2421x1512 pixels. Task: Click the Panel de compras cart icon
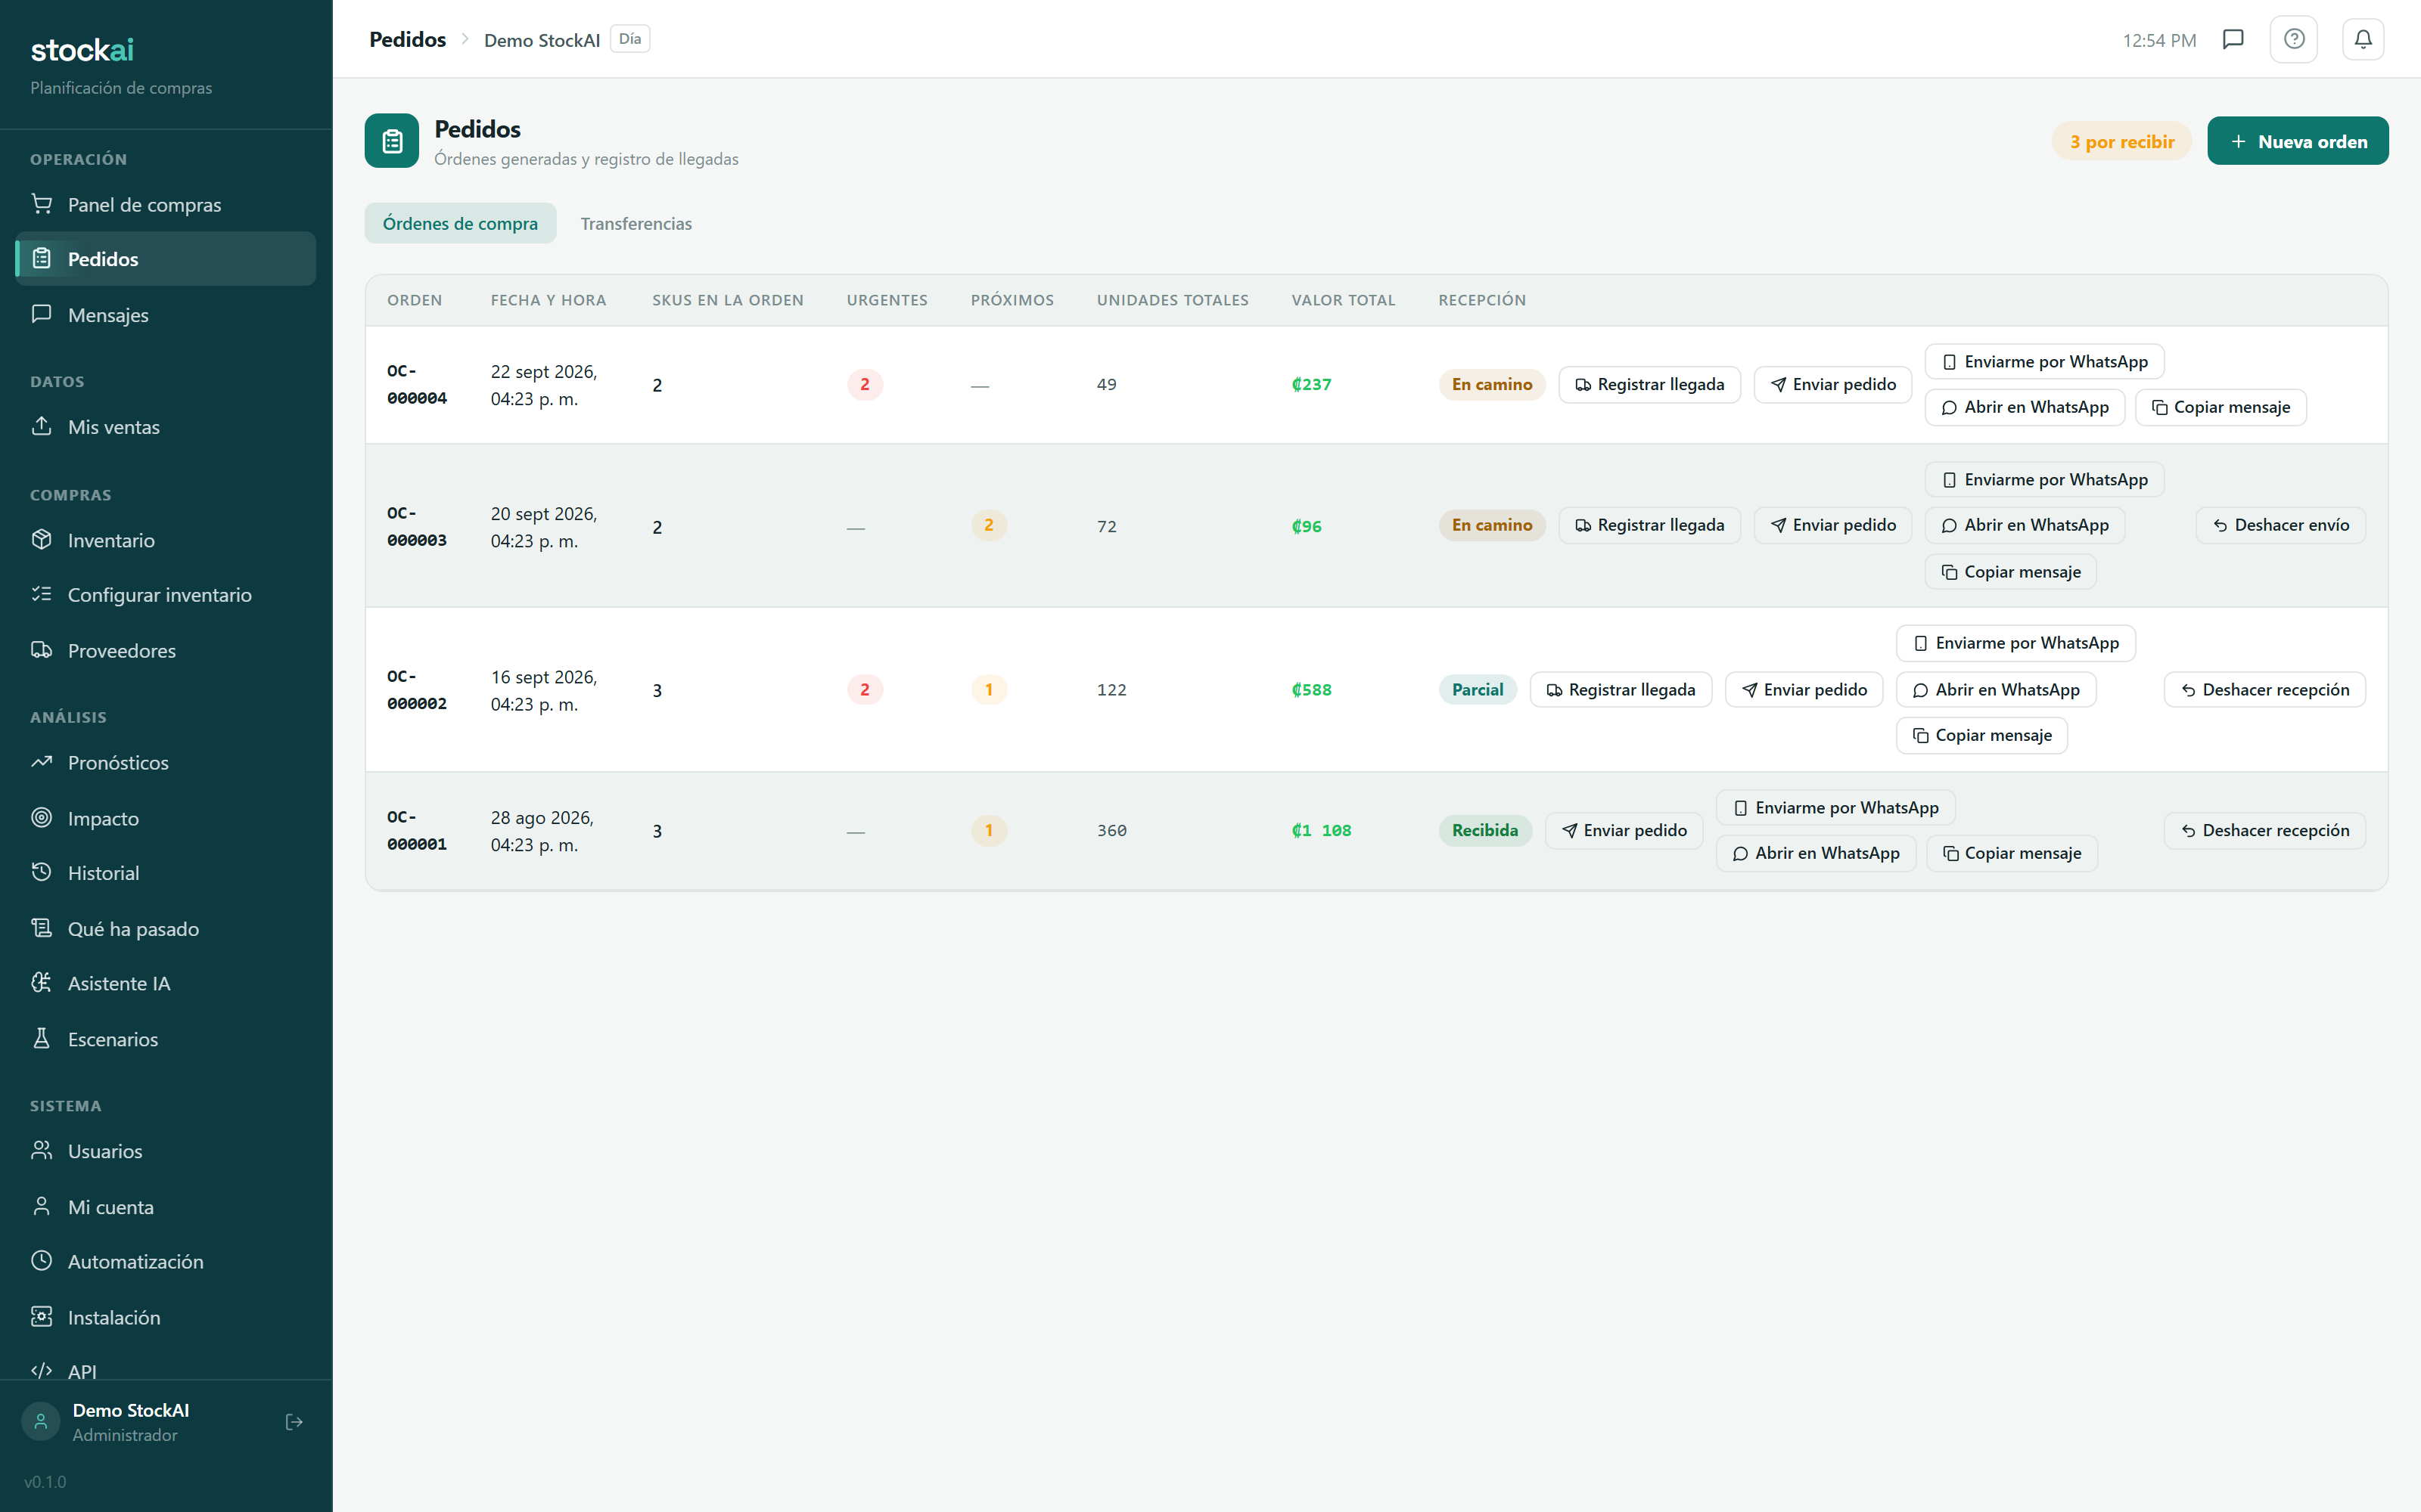tap(42, 204)
